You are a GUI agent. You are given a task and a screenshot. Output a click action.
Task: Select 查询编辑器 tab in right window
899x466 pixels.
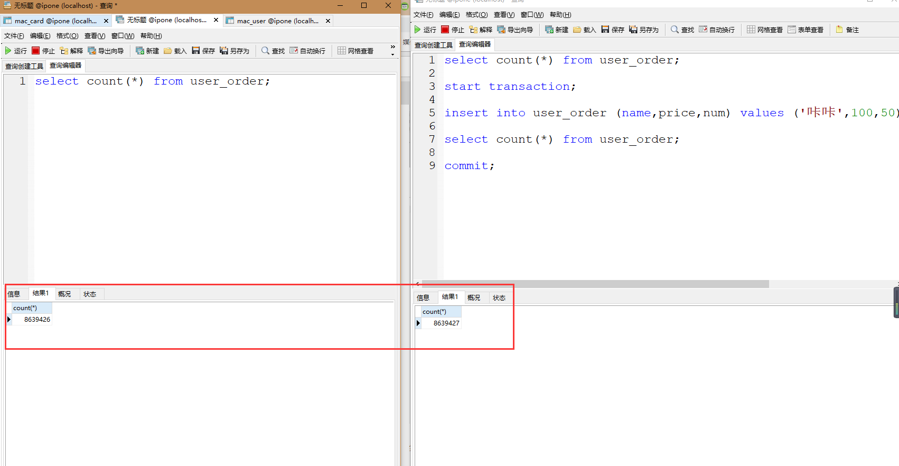475,44
